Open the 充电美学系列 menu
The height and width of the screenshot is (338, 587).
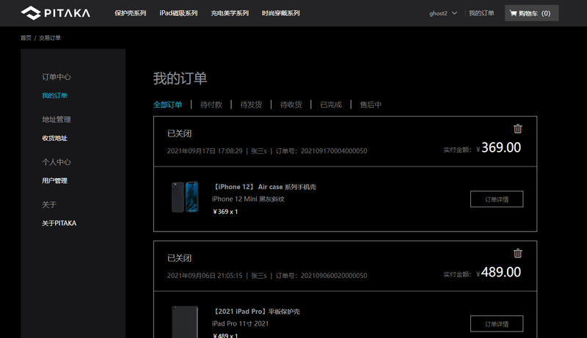pos(230,13)
